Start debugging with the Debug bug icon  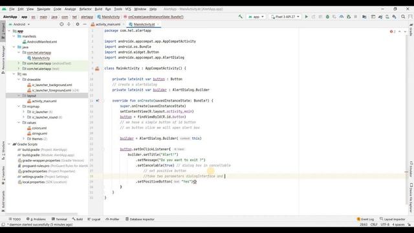tap(327, 17)
